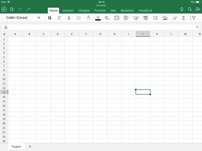Switch to the Home tab
This screenshot has height=151, width=202.
(53, 11)
